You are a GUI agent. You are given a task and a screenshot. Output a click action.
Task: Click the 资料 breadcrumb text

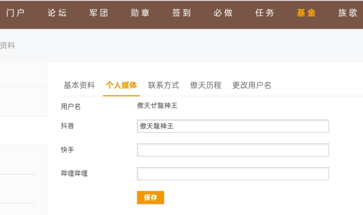[7, 45]
